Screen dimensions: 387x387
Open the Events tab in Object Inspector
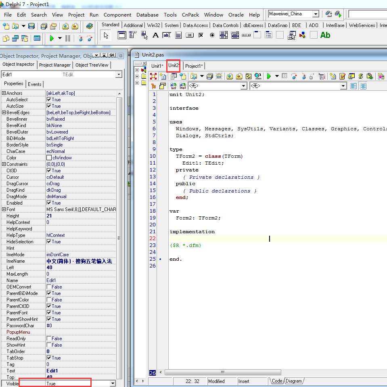pos(35,84)
